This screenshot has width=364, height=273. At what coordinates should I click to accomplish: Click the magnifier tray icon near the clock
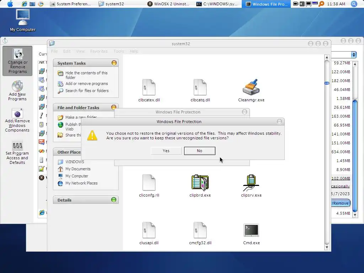pos(321,4)
